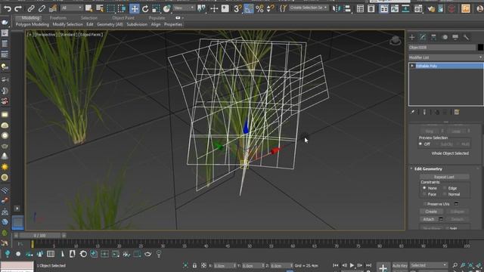This screenshot has height=272, width=484.
Task: Open the Polygon Modeling ribbon panel
Action: point(33,24)
